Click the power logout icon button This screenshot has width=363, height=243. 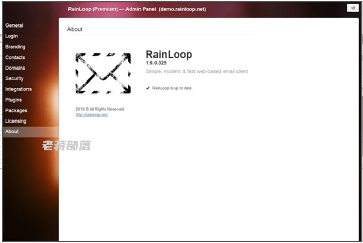point(353,8)
